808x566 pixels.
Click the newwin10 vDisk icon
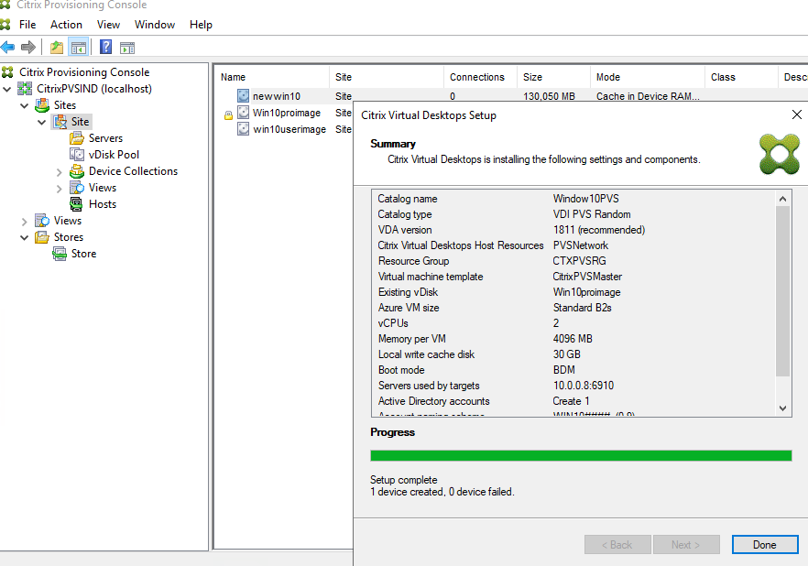coord(244,96)
